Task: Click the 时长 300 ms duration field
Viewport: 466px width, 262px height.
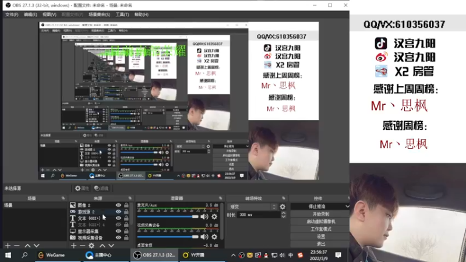Action: pos(259,214)
